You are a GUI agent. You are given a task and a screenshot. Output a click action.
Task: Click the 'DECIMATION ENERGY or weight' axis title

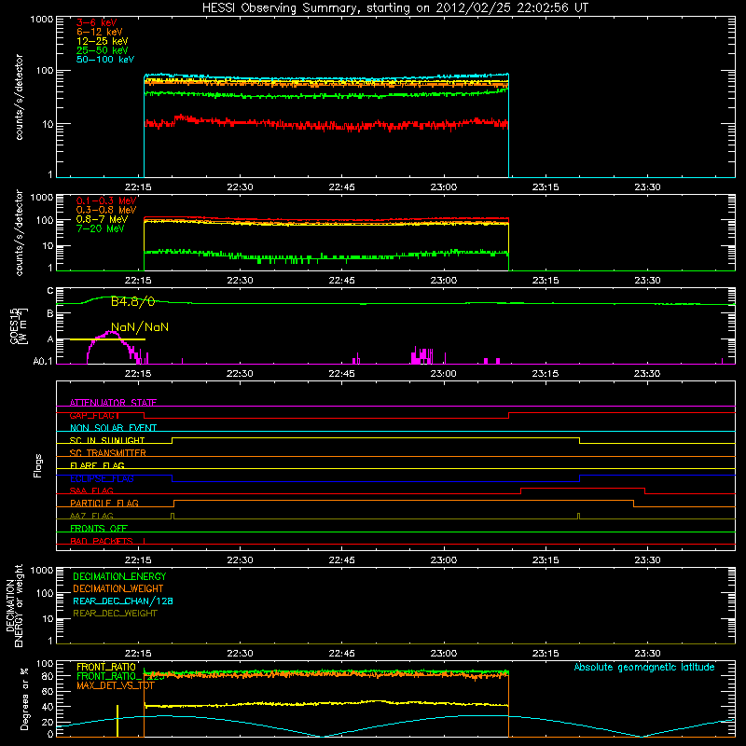[14, 606]
